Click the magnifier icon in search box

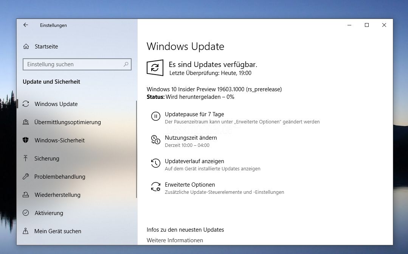point(126,64)
